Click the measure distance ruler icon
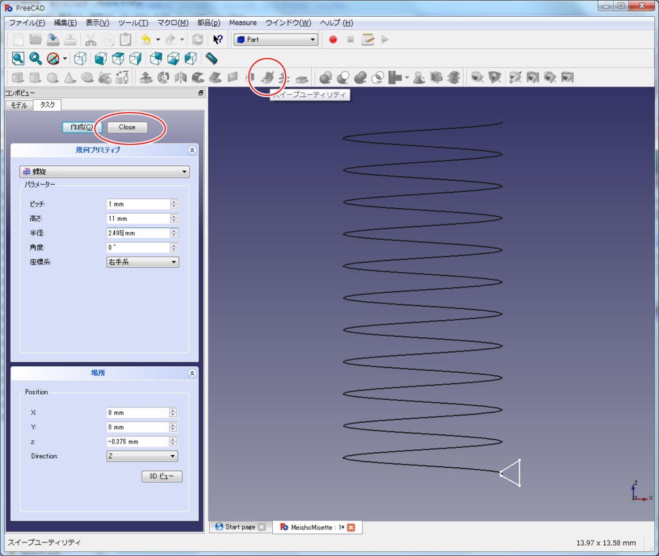 coord(211,59)
